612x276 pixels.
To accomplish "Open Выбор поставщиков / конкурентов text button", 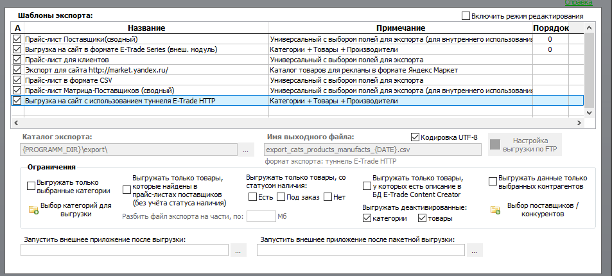I will 543,210.
